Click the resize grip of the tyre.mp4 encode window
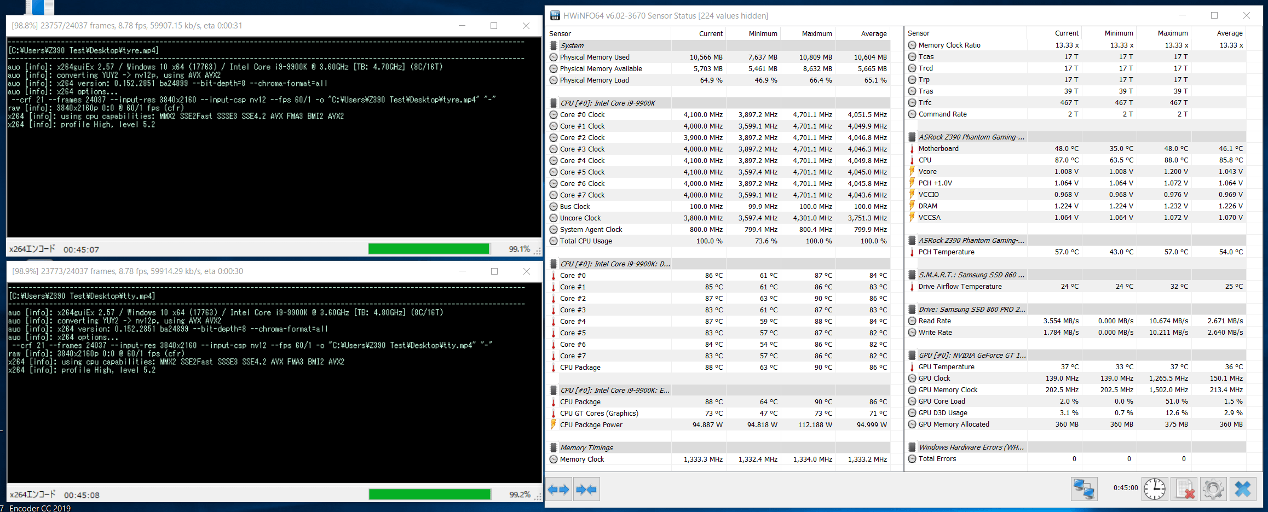This screenshot has width=1268, height=512. tap(538, 251)
